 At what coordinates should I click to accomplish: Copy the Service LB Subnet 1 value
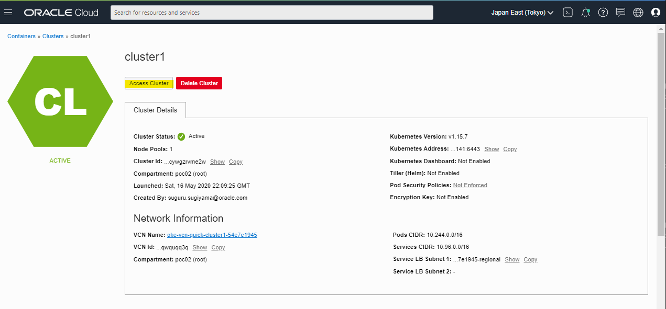pyautogui.click(x=530, y=259)
